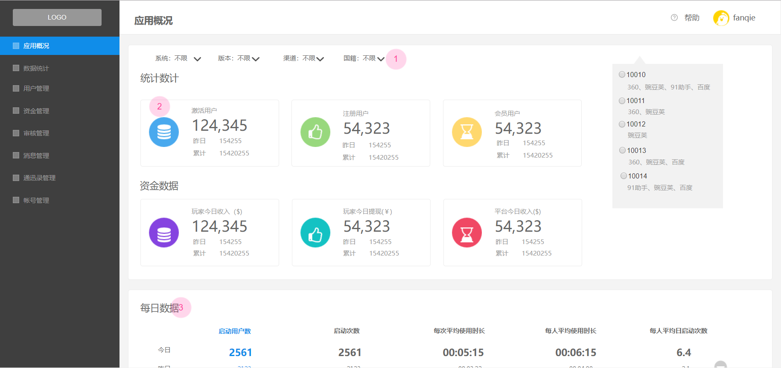Open the fanqie user avatar
The width and height of the screenshot is (781, 368).
coord(721,18)
